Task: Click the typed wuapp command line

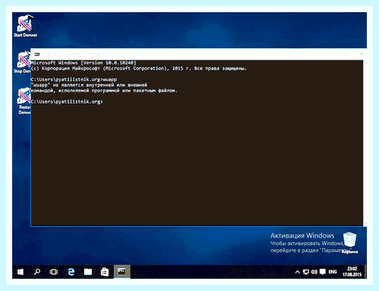Action: click(74, 80)
